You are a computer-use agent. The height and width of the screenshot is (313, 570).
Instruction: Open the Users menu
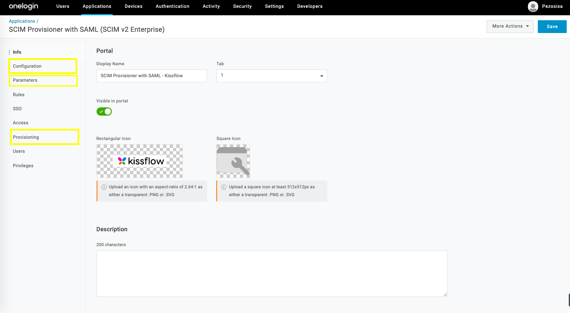(63, 6)
